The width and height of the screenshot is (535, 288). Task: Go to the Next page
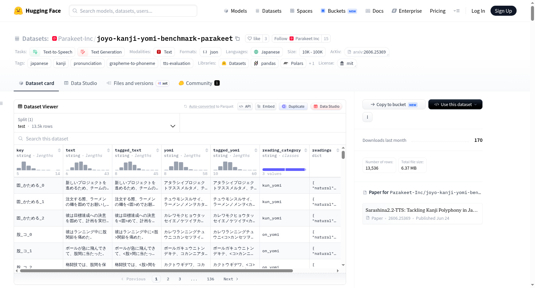click(231, 279)
